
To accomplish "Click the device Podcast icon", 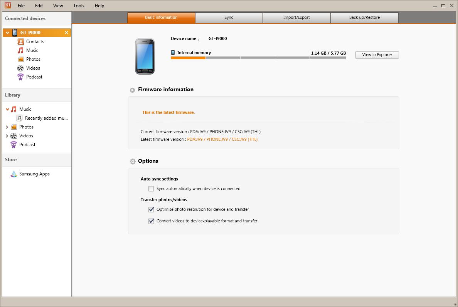I will [x=20, y=77].
